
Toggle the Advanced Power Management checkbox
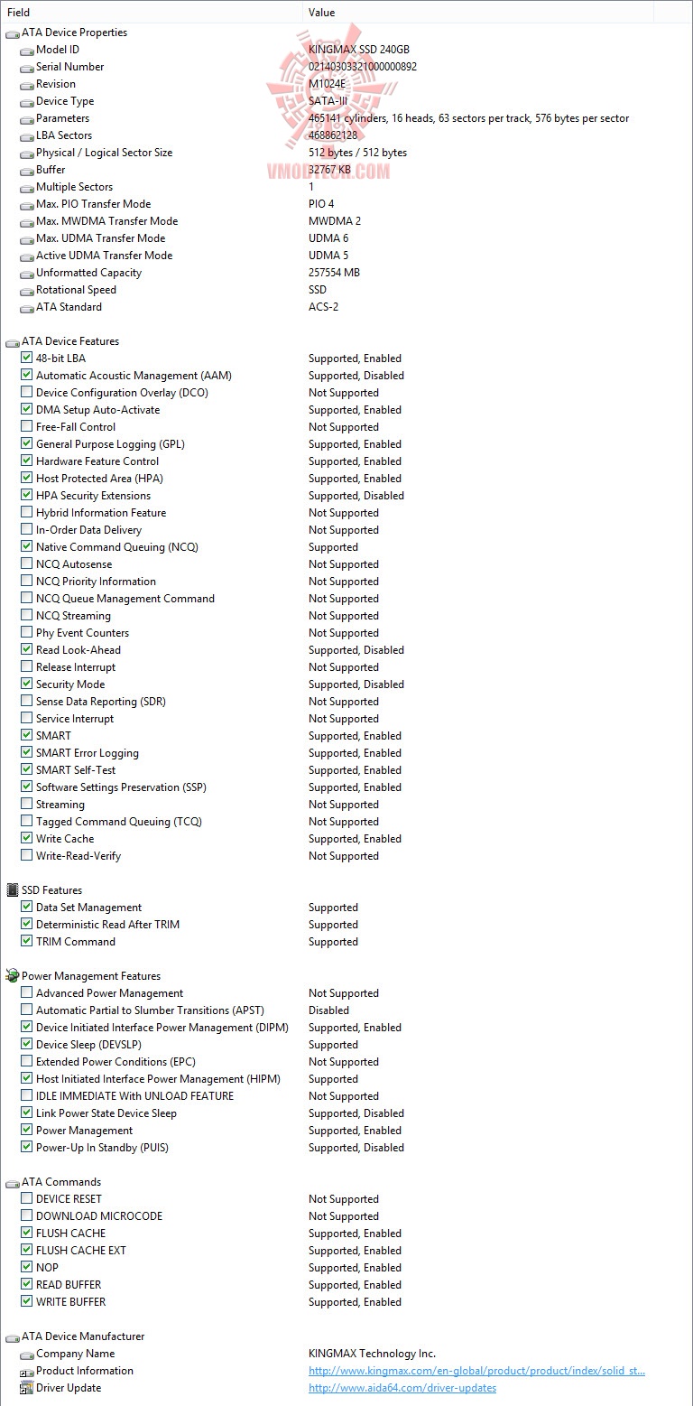click(27, 993)
